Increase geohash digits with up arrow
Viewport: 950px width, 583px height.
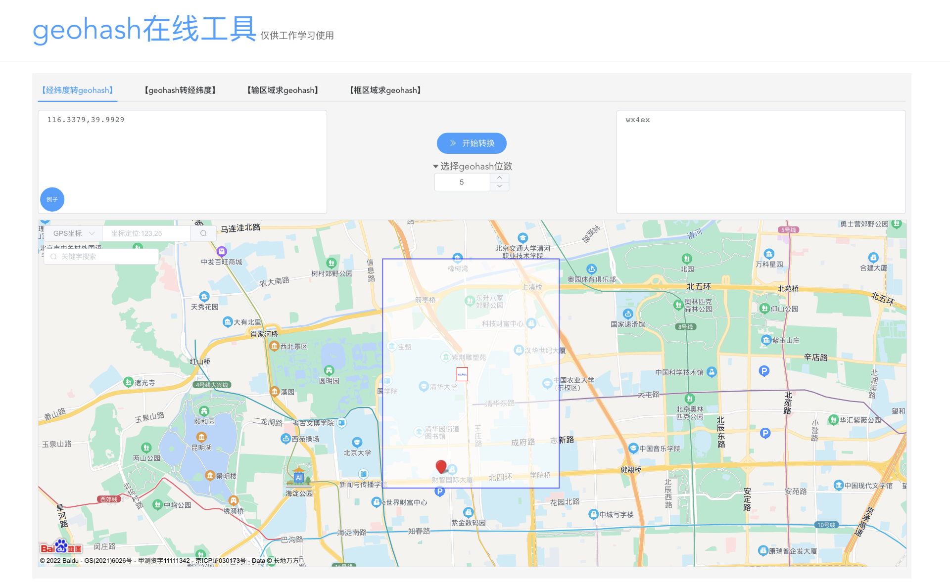pyautogui.click(x=499, y=178)
